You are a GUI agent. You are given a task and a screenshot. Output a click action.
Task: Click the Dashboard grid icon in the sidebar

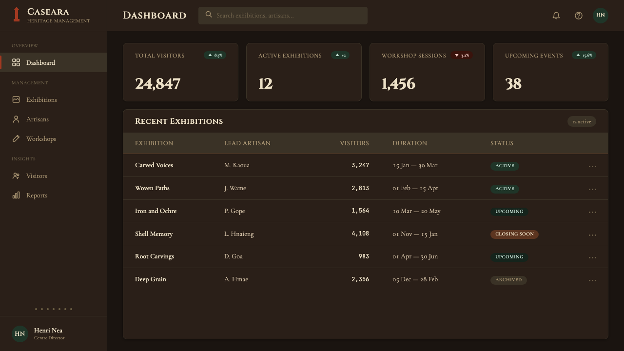click(x=16, y=62)
